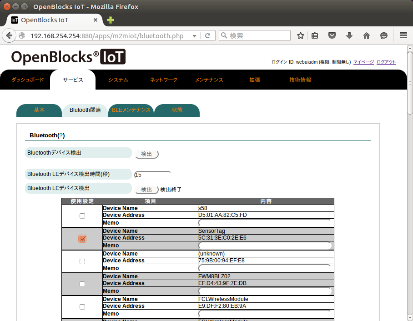Click the Pocket save icon
Viewport: 413px width, 321px height.
pyautogui.click(x=332, y=35)
